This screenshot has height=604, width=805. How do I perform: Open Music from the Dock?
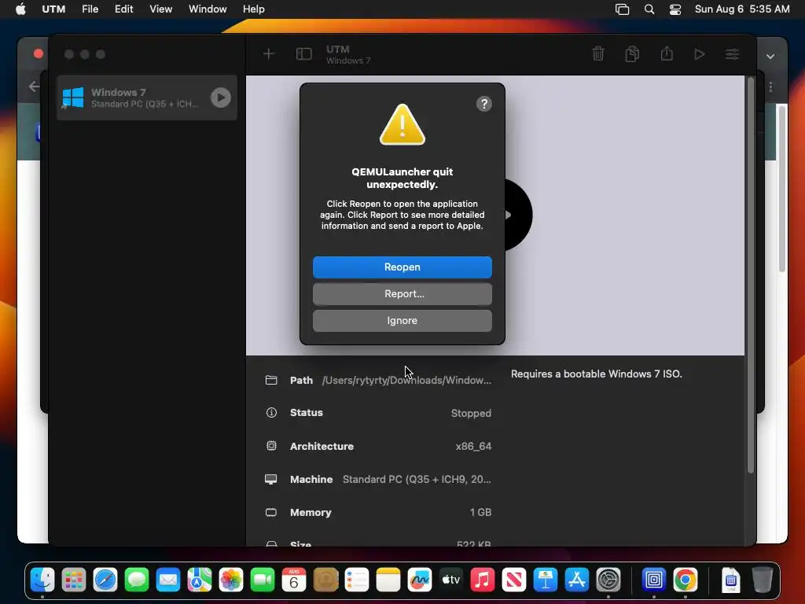pos(483,580)
